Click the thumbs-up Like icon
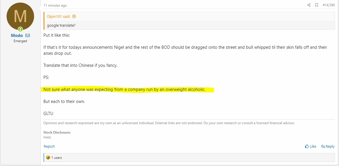 pyautogui.click(x=307, y=147)
